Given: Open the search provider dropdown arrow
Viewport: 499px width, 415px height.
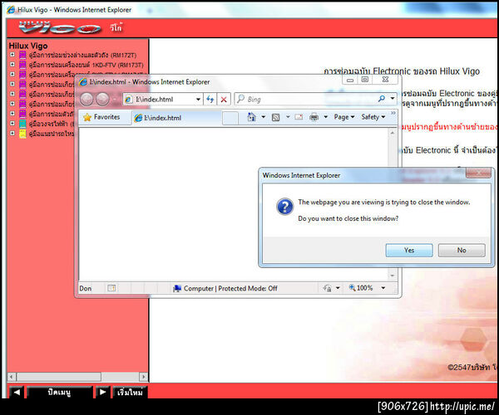Looking at the screenshot, I should [x=393, y=99].
